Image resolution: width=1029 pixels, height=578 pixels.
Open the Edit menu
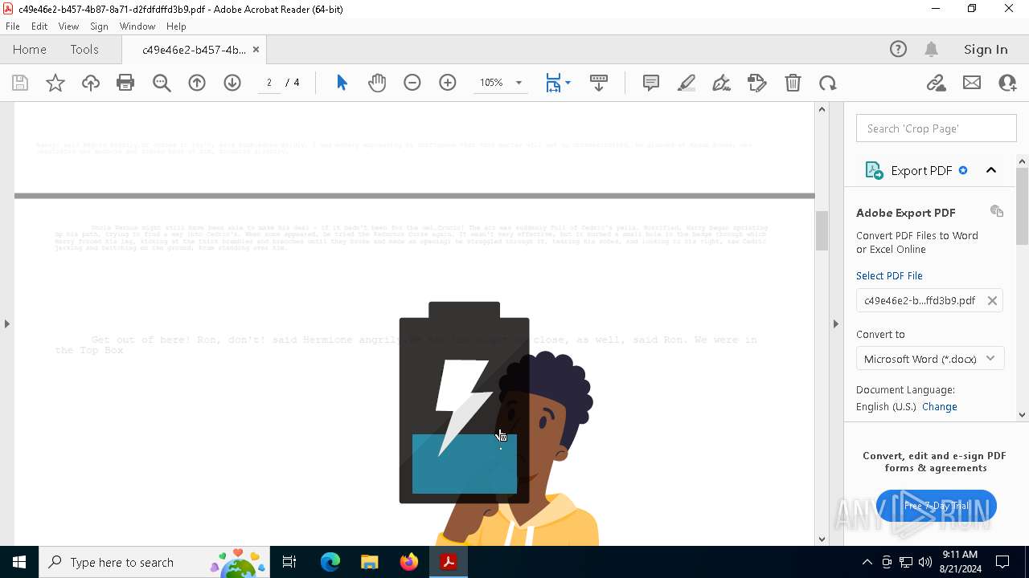(39, 26)
